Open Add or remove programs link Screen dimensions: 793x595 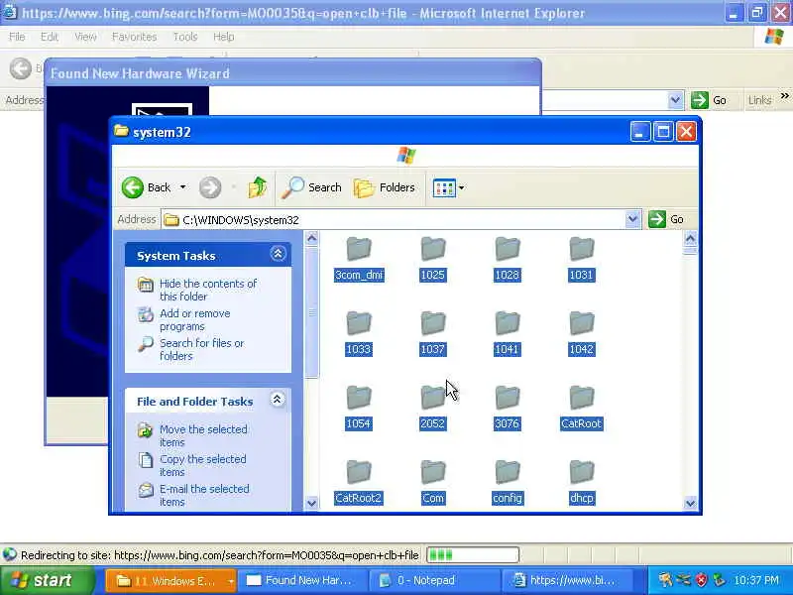pyautogui.click(x=194, y=319)
